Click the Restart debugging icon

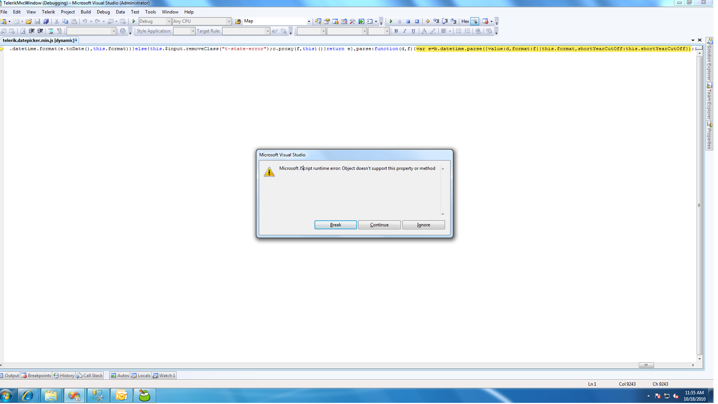(417, 21)
